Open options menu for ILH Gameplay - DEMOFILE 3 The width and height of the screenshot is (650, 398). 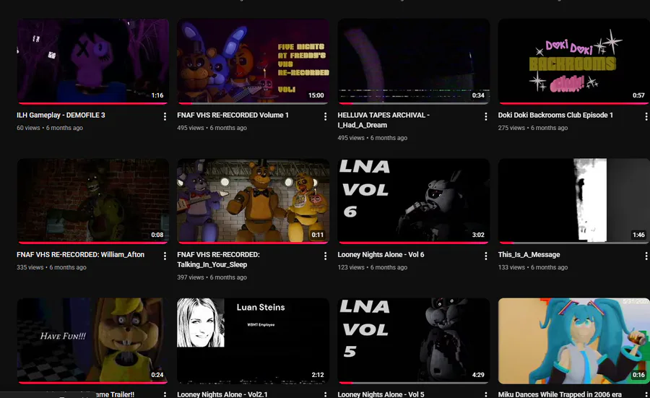pos(165,116)
